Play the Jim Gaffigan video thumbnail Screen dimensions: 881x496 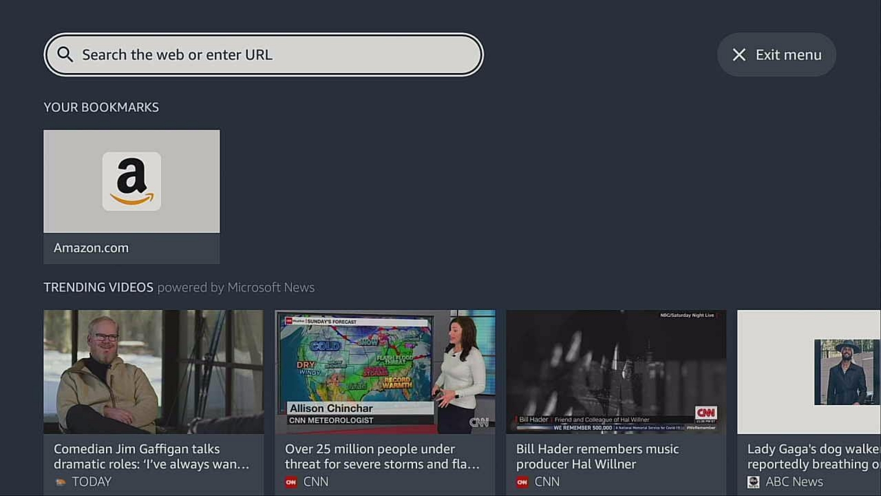[154, 372]
